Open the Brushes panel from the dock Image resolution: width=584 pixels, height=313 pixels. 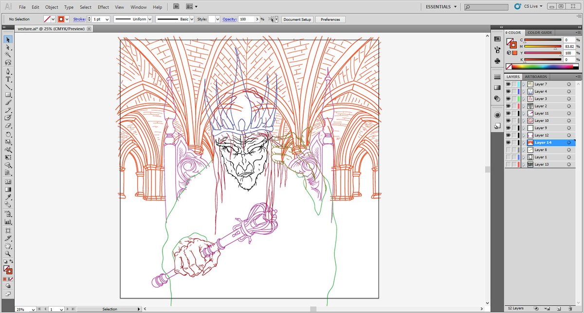click(497, 50)
